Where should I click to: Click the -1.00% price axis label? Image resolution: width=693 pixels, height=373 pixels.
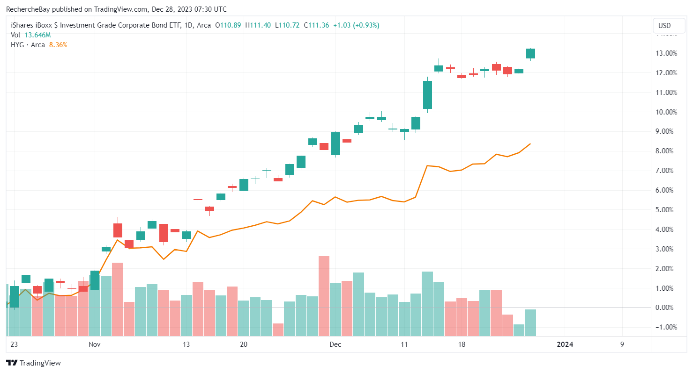pyautogui.click(x=666, y=327)
